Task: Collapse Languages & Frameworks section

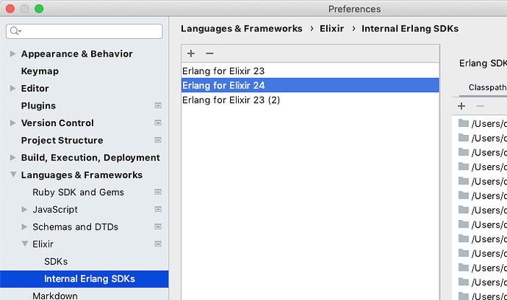Action: (x=13, y=175)
